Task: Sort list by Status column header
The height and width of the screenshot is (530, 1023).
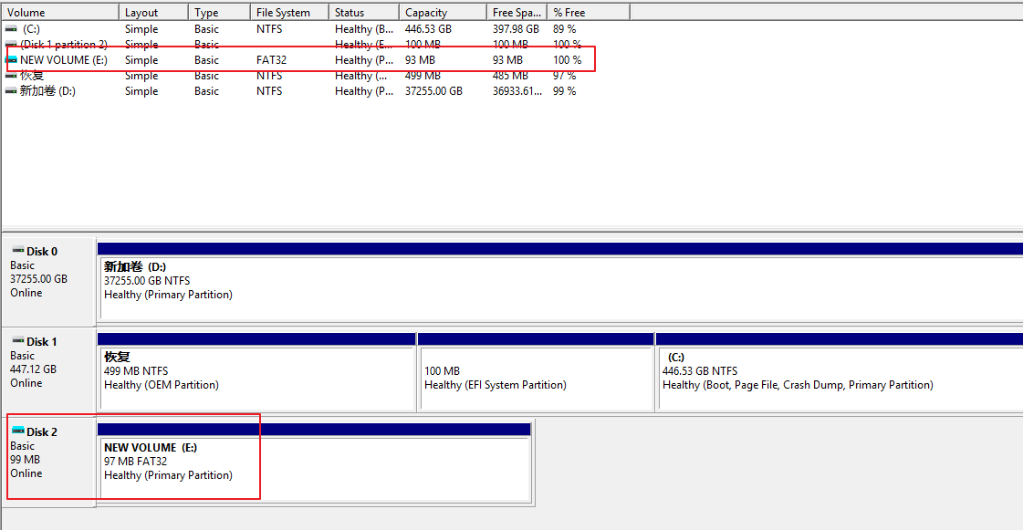Action: 364,13
